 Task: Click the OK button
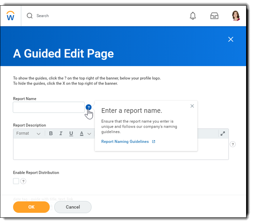pyautogui.click(x=31, y=207)
